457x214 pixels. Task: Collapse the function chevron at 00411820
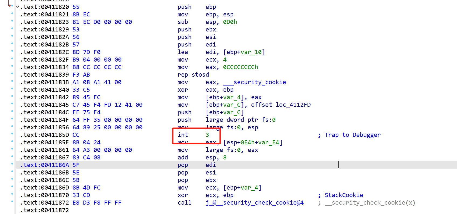pyautogui.click(x=18, y=7)
